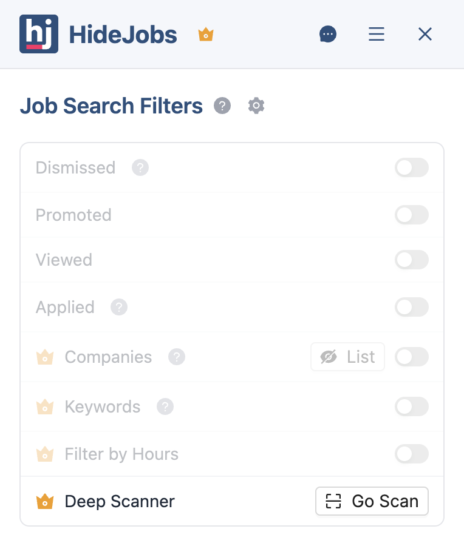The image size is (464, 546).
Task: Open settings via the gear icon
Action: click(x=256, y=106)
